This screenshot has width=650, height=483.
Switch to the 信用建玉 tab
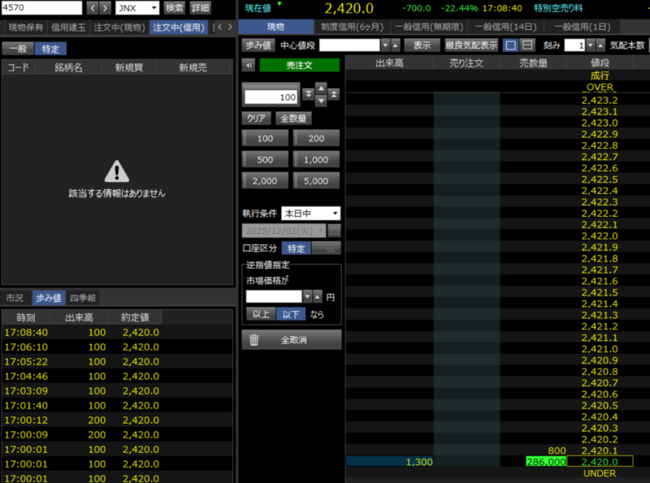click(x=68, y=28)
